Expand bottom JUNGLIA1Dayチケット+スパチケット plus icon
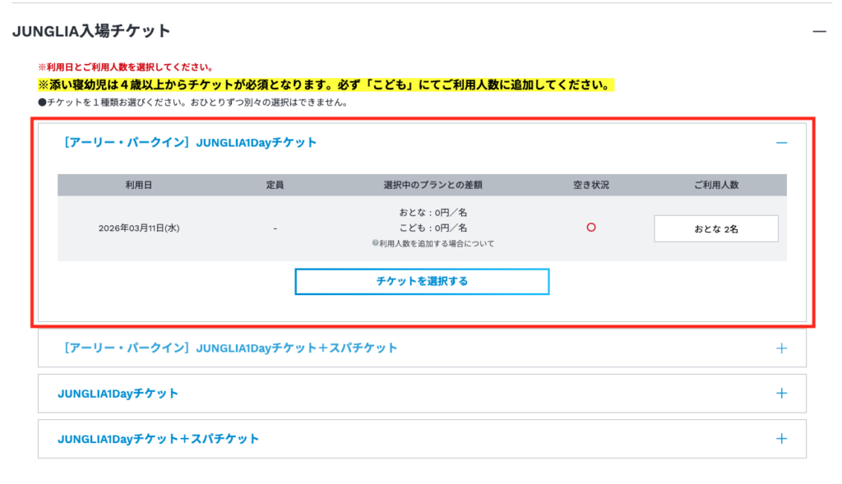The image size is (842, 484). pyautogui.click(x=781, y=439)
